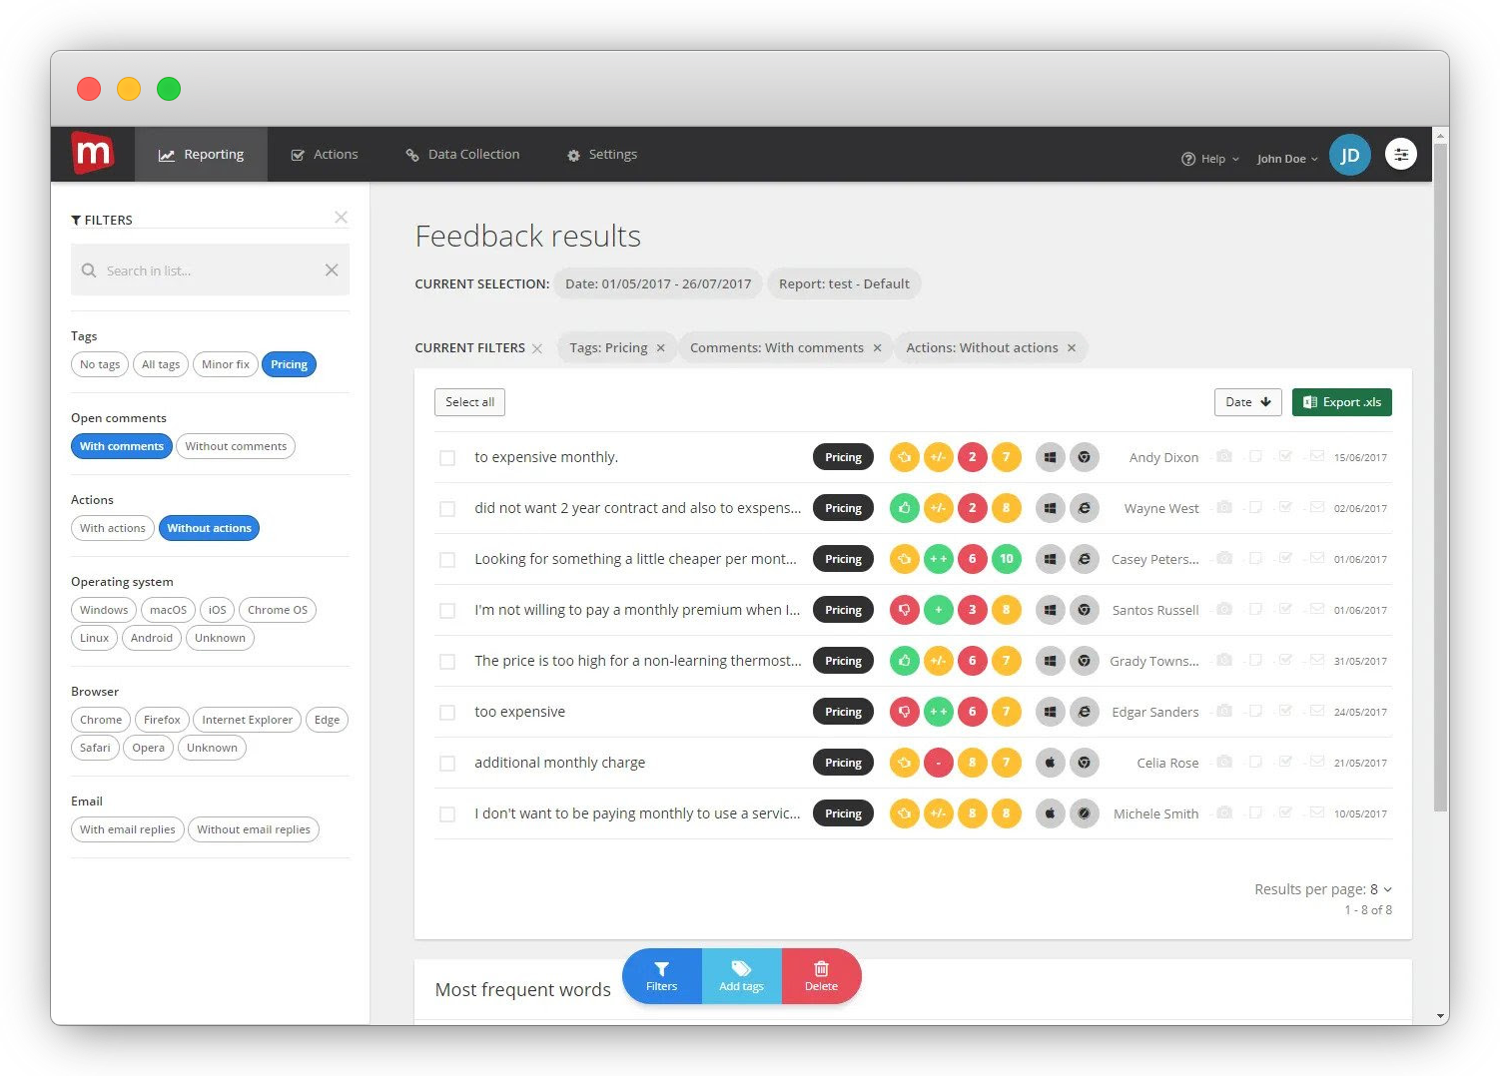Screen dimensions: 1500x1076
Task: Click inside the 'Search in list' field
Action: pyautogui.click(x=200, y=269)
